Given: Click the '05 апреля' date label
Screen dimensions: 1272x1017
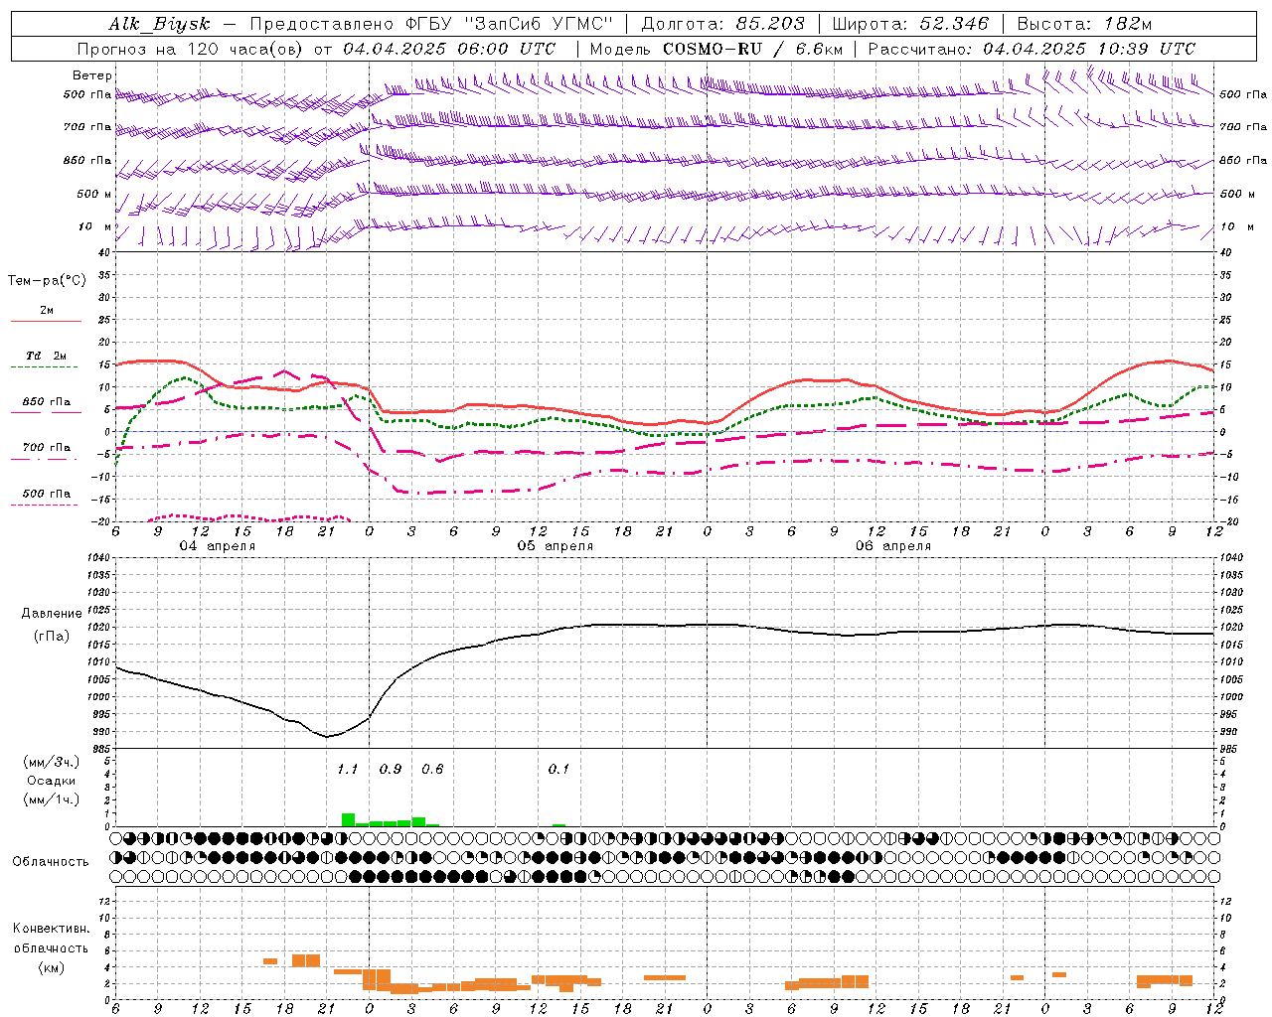Looking at the screenshot, I should pyautogui.click(x=555, y=546).
